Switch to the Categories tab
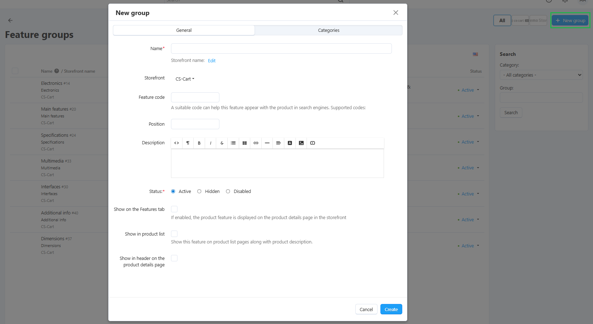 [329, 30]
